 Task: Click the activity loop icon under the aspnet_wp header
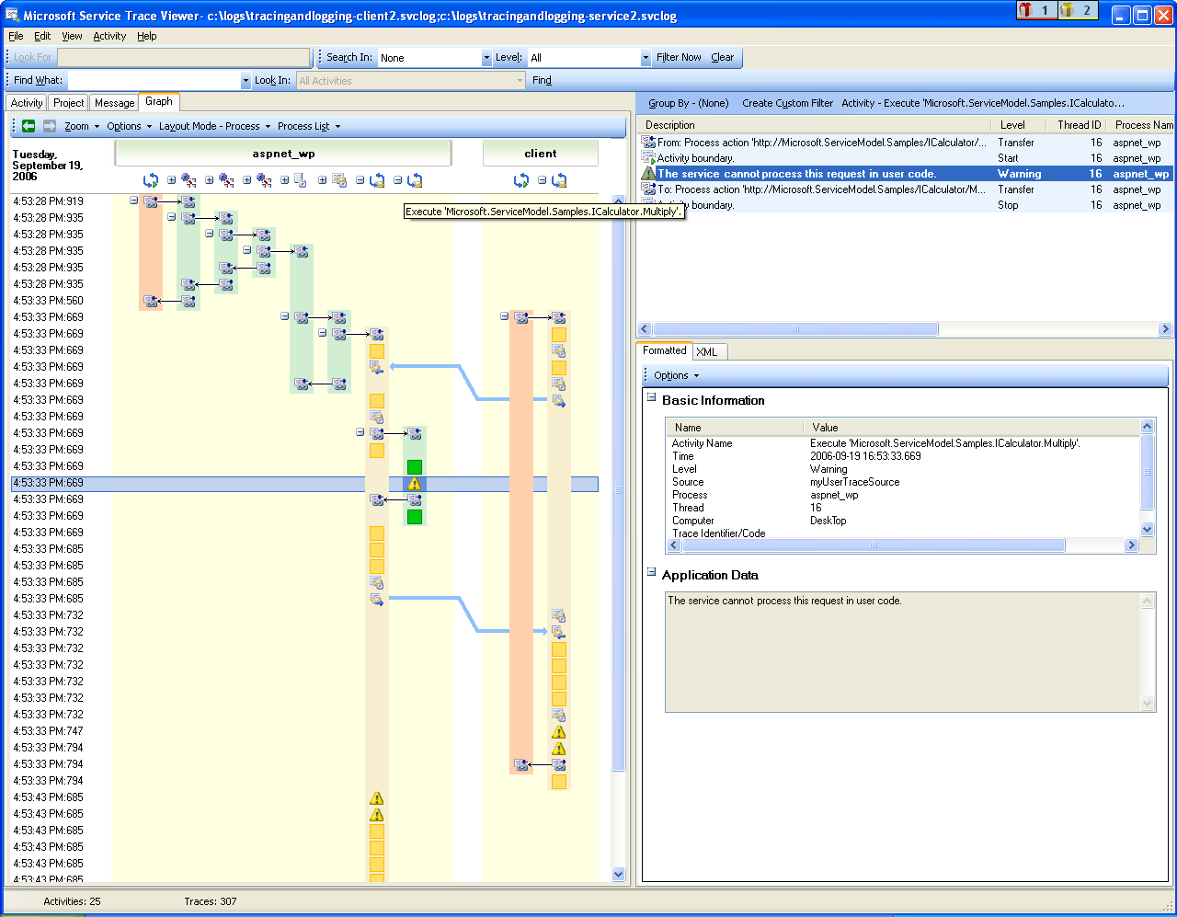pyautogui.click(x=150, y=180)
